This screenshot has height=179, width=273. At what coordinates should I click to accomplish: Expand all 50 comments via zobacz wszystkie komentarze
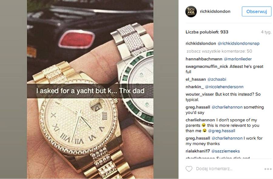click(x=219, y=51)
